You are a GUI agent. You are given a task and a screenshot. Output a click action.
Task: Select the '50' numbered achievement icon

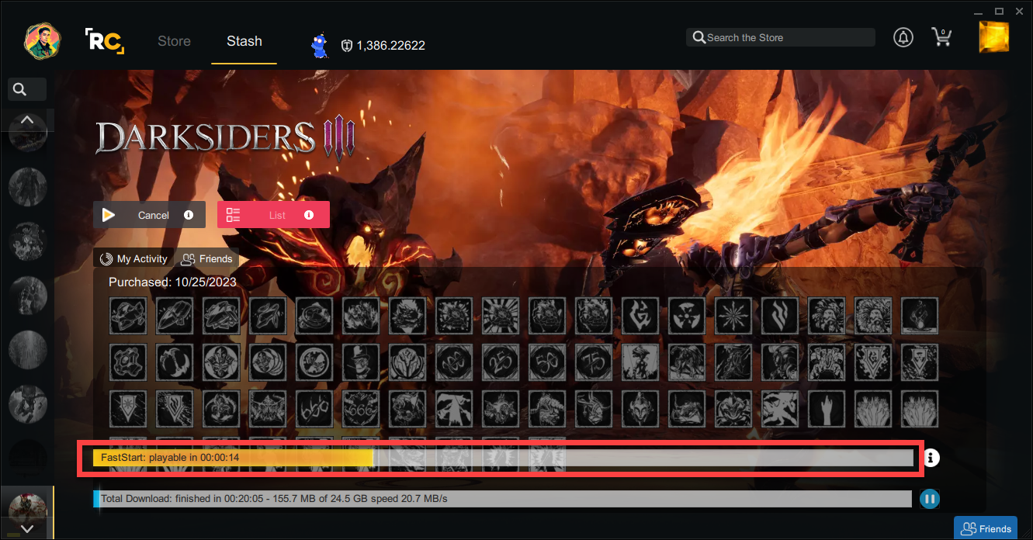[547, 362]
